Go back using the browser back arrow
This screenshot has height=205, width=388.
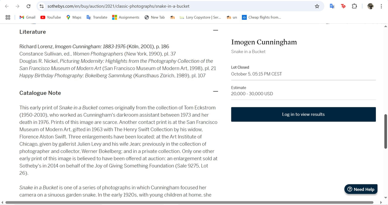pyautogui.click(x=6, y=6)
